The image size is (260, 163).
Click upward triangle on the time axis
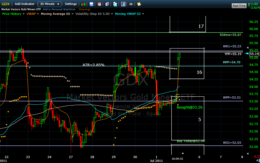pyautogui.click(x=183, y=153)
